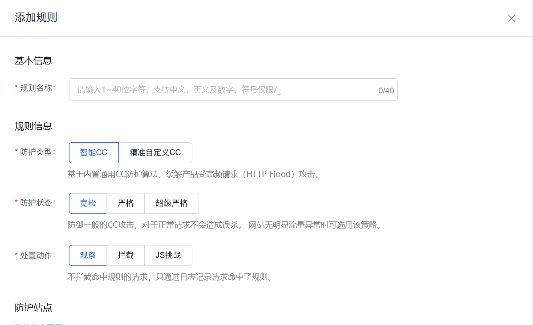Choose the 宽松 protection status

point(88,203)
